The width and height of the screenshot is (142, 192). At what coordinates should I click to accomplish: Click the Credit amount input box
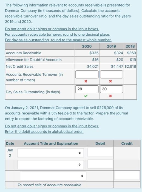coord(127,175)
